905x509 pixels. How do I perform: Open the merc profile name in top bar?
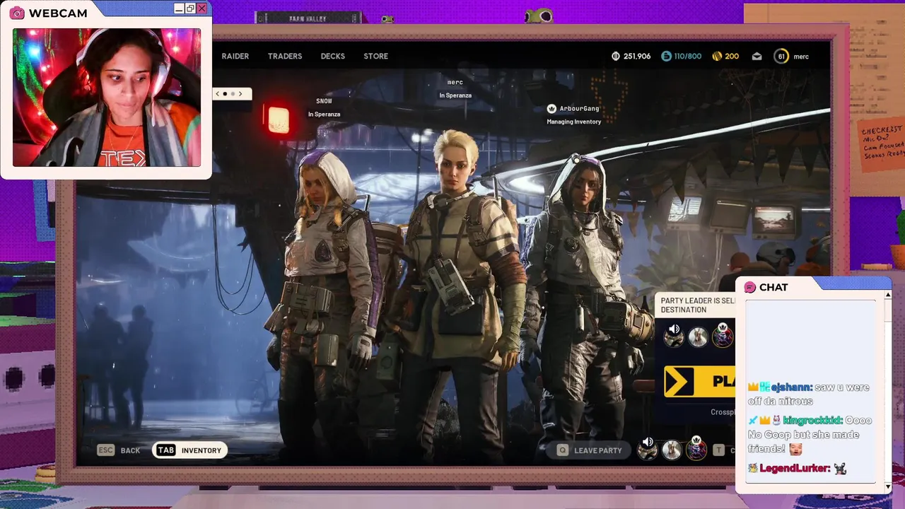point(801,56)
